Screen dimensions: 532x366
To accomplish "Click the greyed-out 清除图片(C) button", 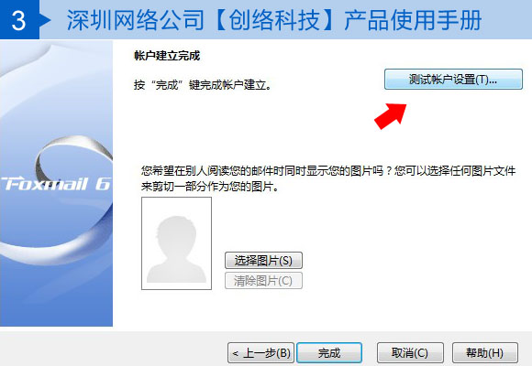I will point(263,280).
